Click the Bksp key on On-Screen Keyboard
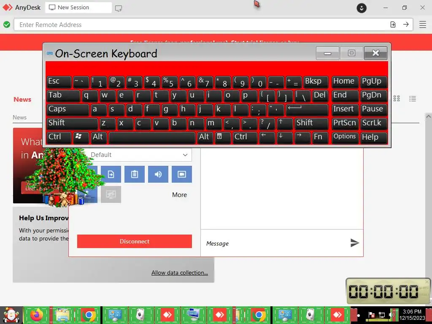Screen dimensions: 432x324 pos(316,82)
